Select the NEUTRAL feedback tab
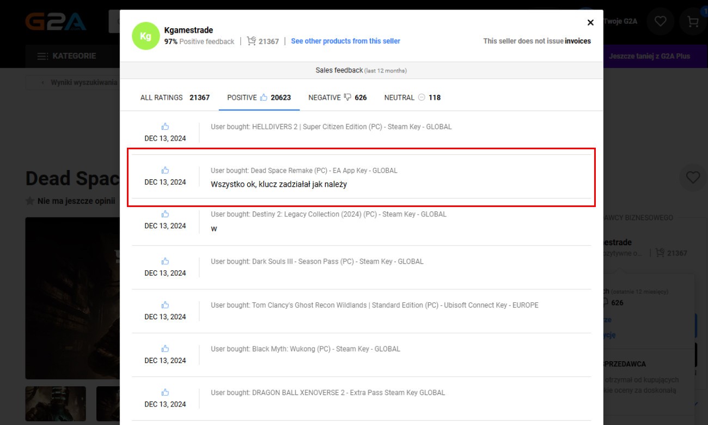The image size is (708, 425). (412, 98)
